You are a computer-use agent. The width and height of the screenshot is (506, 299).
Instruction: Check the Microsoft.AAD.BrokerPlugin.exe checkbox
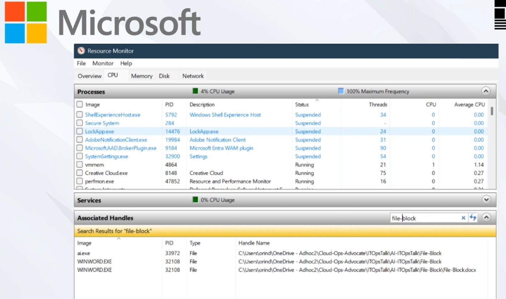pos(80,148)
